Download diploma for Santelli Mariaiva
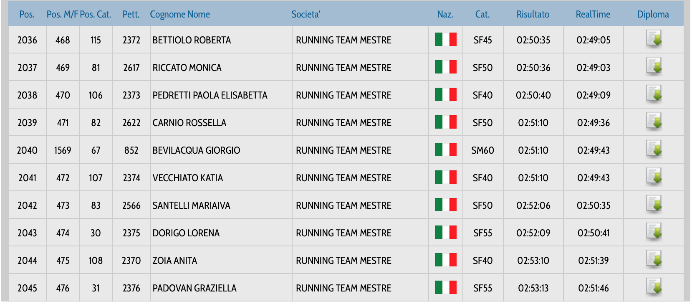The width and height of the screenshot is (692, 304). pyautogui.click(x=654, y=205)
